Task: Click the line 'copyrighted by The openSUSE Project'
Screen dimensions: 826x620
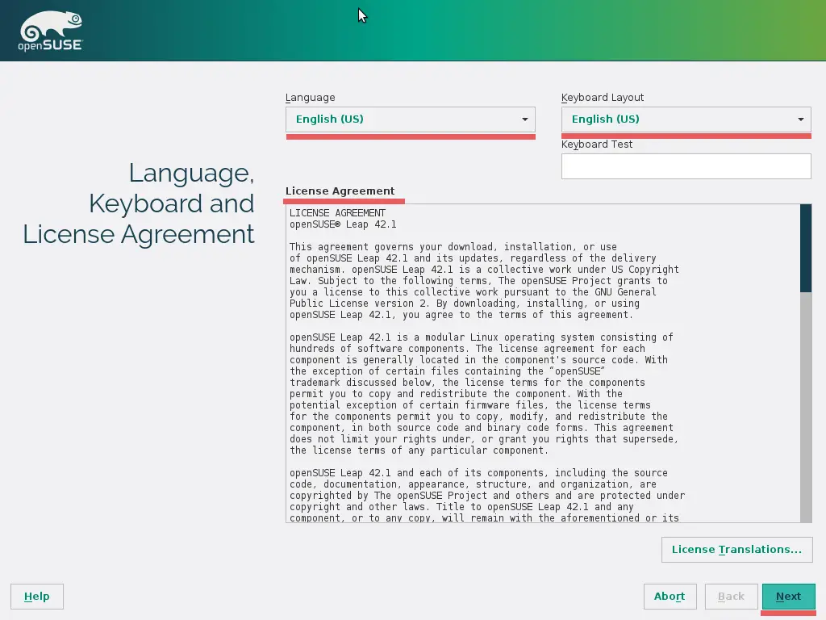Action: coord(487,496)
